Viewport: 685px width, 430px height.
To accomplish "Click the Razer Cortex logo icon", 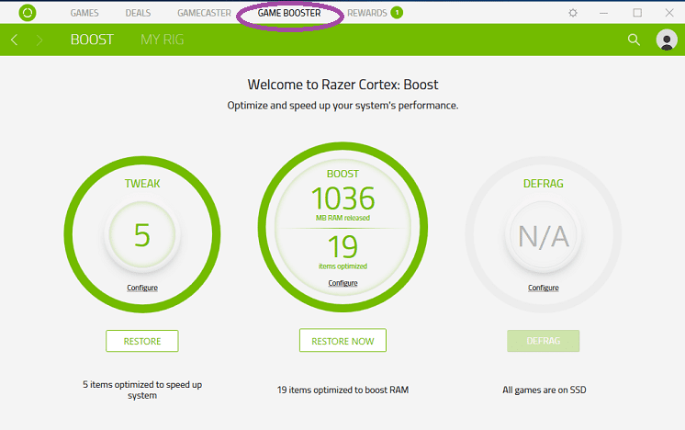I will pos(28,13).
